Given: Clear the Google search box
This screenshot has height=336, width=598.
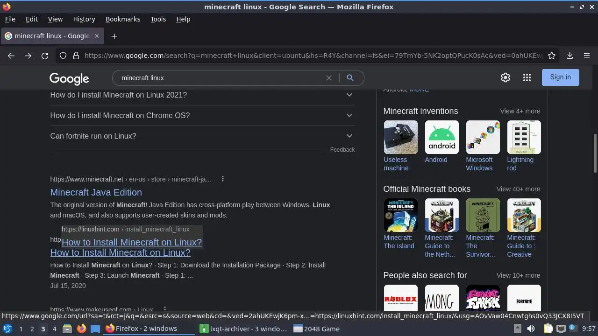Looking at the screenshot, I should point(329,78).
